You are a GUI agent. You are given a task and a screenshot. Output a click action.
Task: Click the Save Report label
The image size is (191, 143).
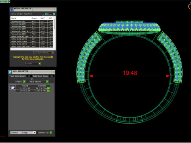pos(35,82)
